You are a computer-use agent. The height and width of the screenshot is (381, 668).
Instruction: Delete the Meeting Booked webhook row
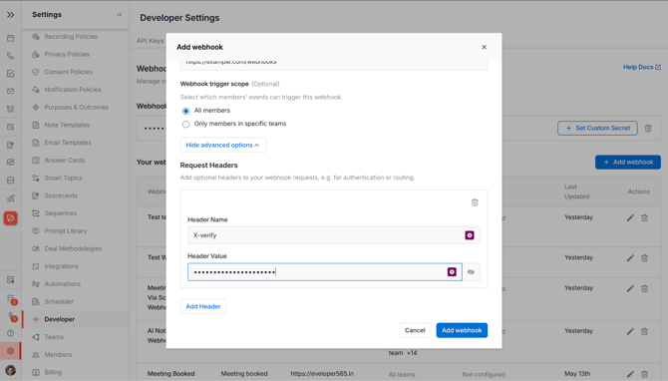click(644, 374)
